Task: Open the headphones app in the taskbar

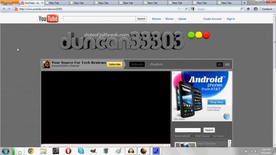Action: [131, 151]
